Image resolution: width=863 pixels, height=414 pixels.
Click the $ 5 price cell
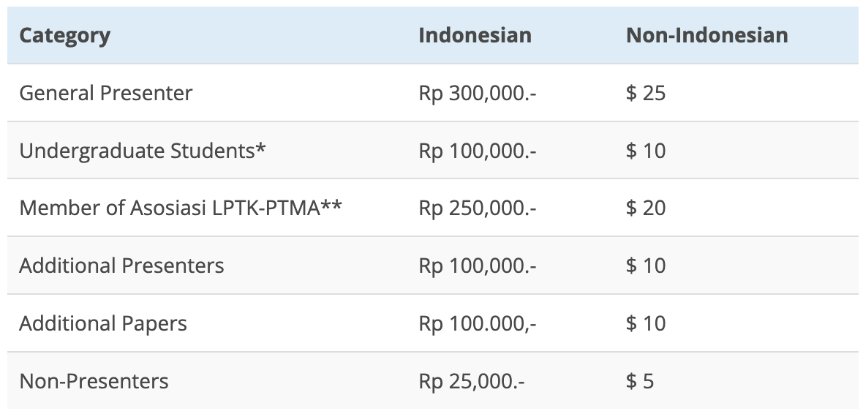[x=639, y=381]
